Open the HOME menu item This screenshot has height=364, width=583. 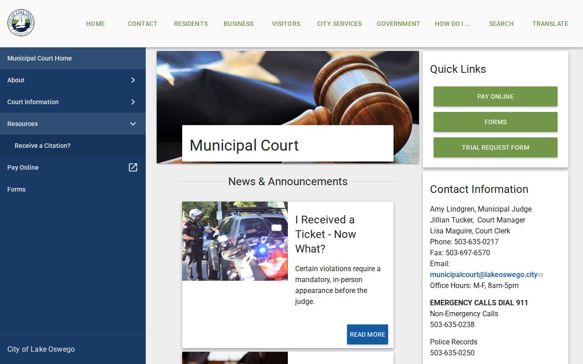95,24
